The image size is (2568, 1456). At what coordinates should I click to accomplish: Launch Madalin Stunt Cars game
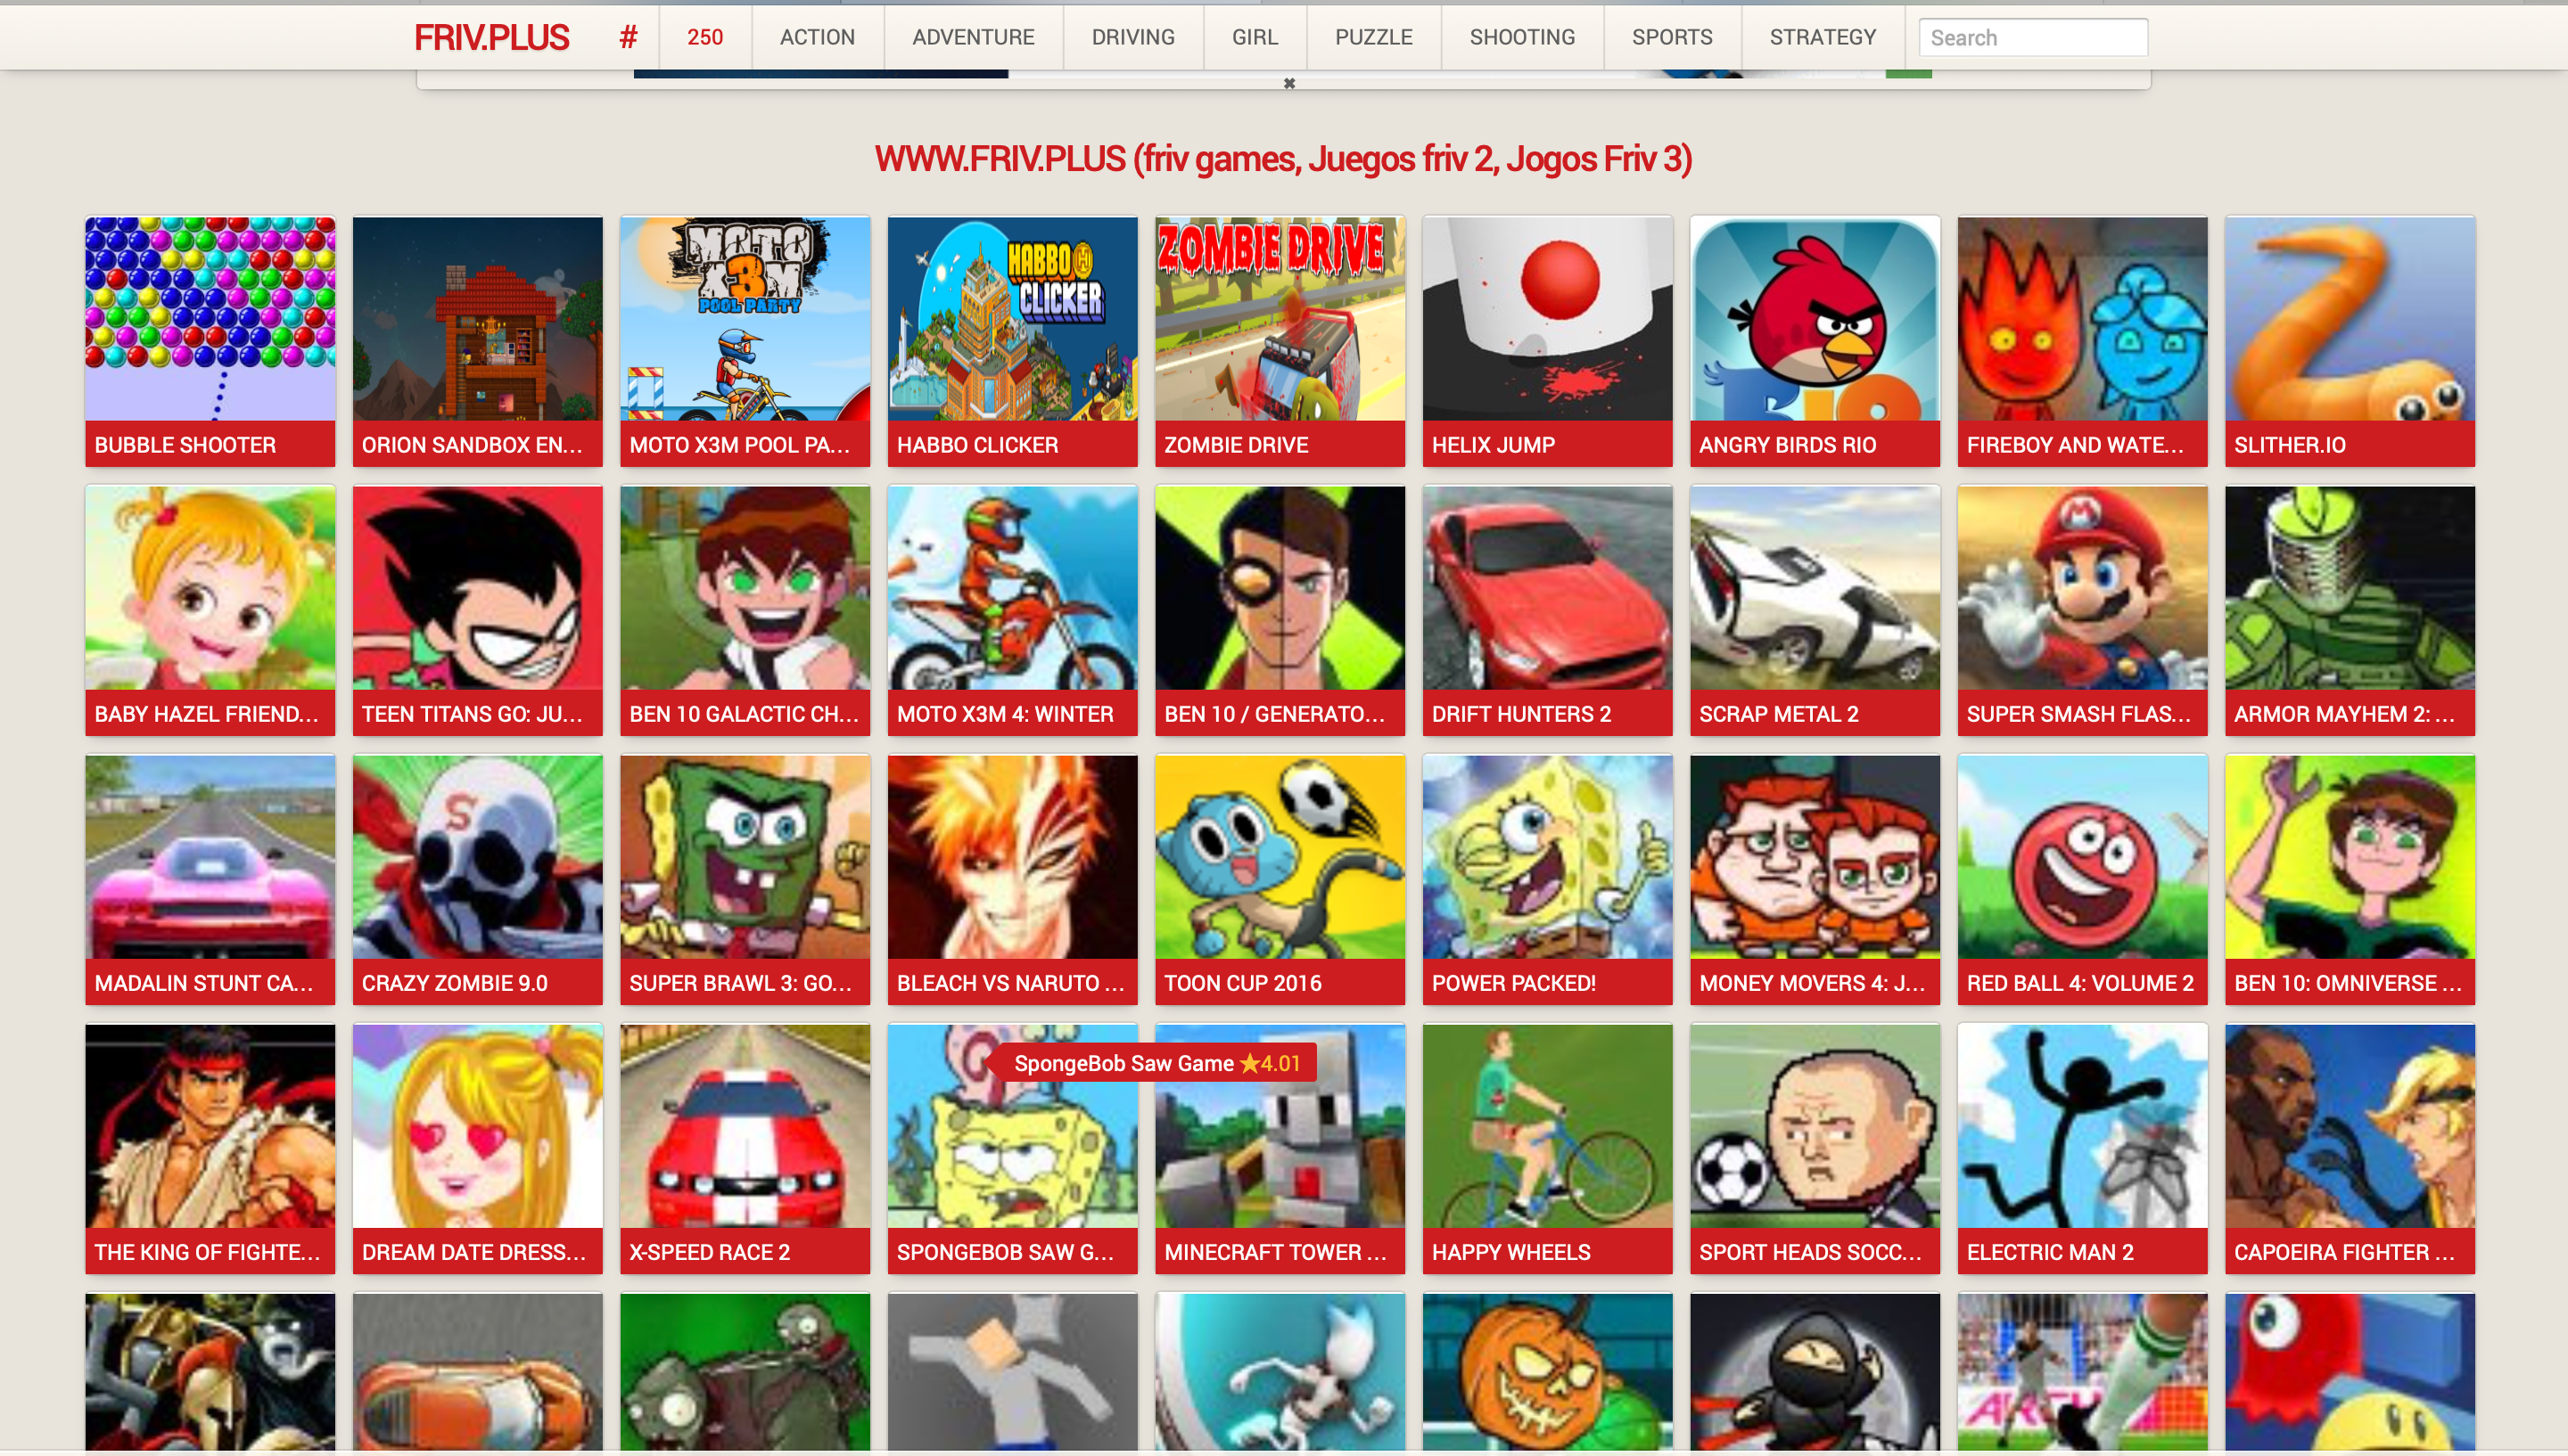(210, 879)
